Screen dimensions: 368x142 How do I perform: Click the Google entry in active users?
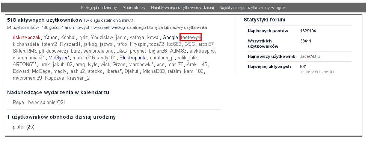pyautogui.click(x=170, y=37)
